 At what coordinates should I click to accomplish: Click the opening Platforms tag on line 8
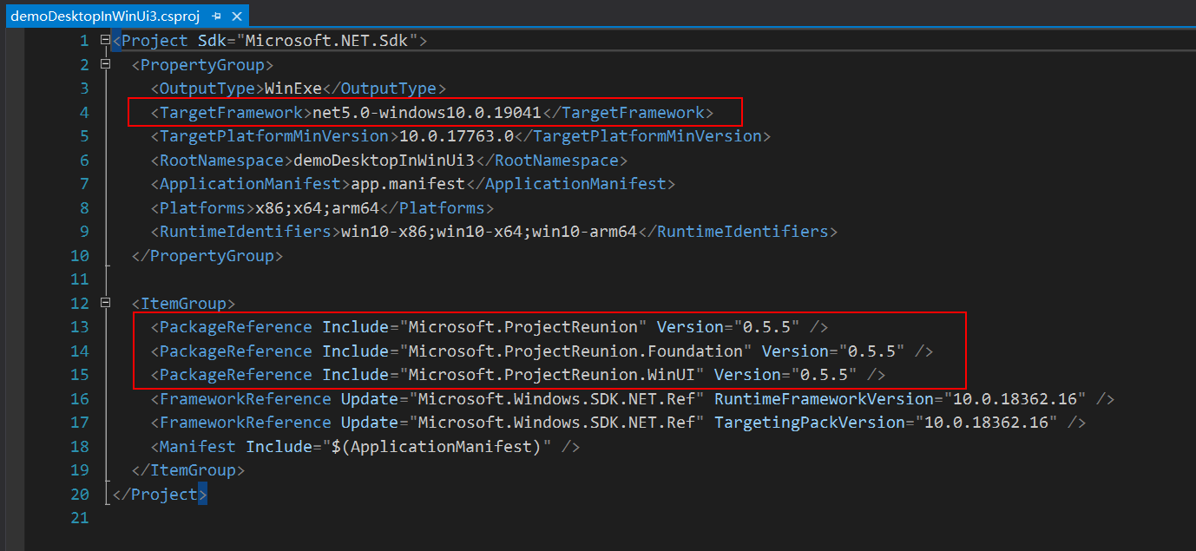203,207
